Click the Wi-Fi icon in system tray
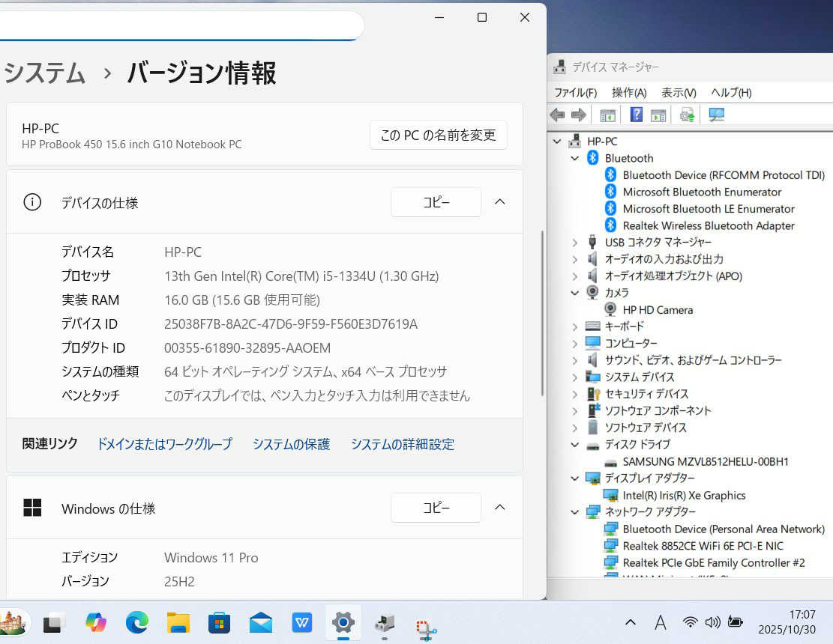833x644 pixels. (x=690, y=622)
